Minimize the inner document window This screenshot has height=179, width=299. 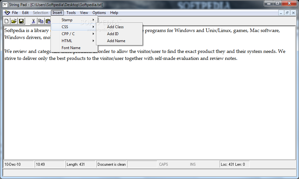coord(281,13)
